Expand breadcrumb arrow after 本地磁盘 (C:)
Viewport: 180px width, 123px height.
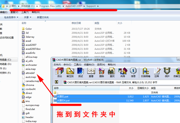click(37, 6)
